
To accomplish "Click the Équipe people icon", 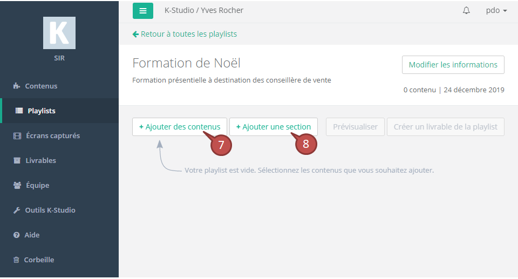I will (17, 185).
